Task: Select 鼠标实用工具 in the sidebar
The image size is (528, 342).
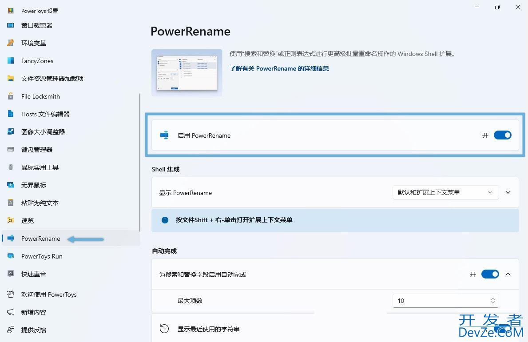Action: [x=40, y=167]
